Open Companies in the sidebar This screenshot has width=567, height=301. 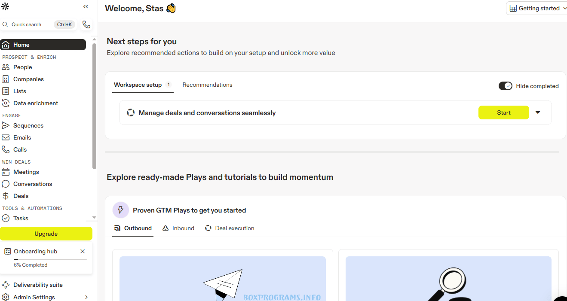(28, 79)
